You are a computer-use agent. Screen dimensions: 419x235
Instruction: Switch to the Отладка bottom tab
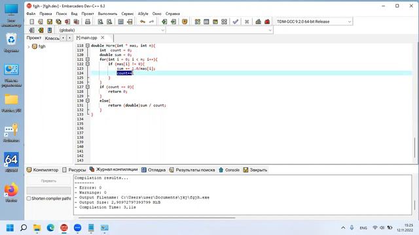pos(153,170)
